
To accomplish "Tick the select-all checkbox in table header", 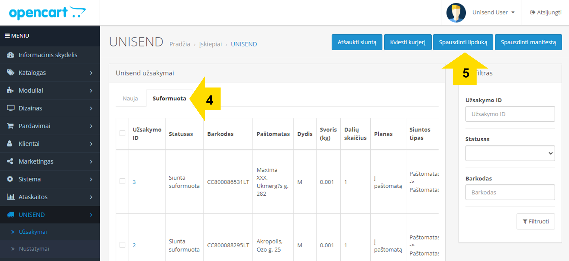I will pos(122,133).
